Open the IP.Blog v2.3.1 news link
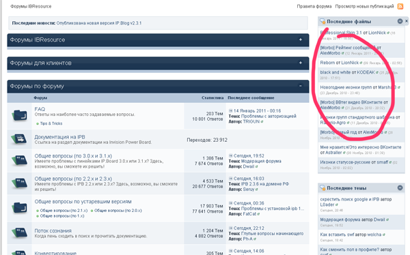The height and width of the screenshot is (255, 410). (x=99, y=23)
